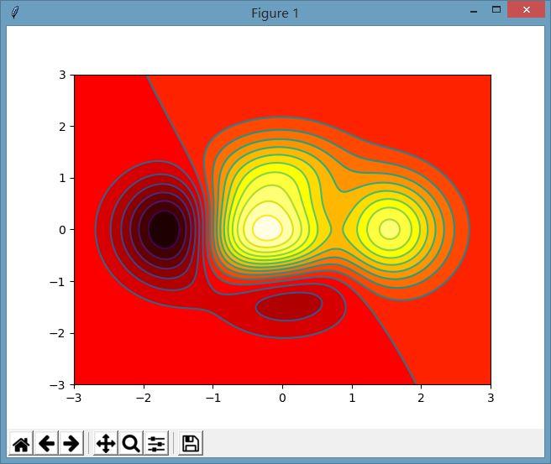Screen dimensions: 551x464
Task: Click the center of the right-side yellow peak
Action: pos(389,228)
